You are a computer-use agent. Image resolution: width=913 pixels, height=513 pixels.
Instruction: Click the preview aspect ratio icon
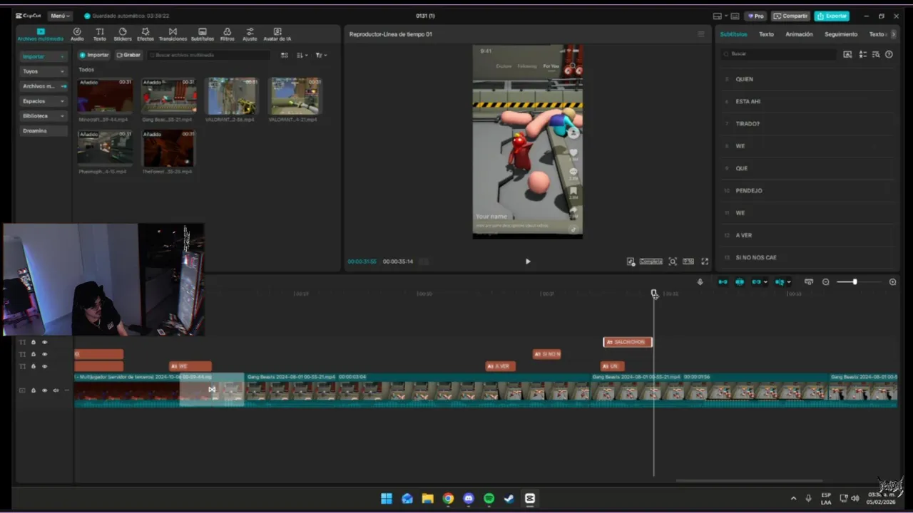point(688,261)
